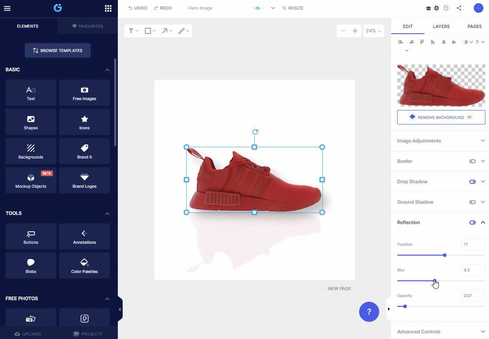Switch to the Edit tab

pos(408,26)
